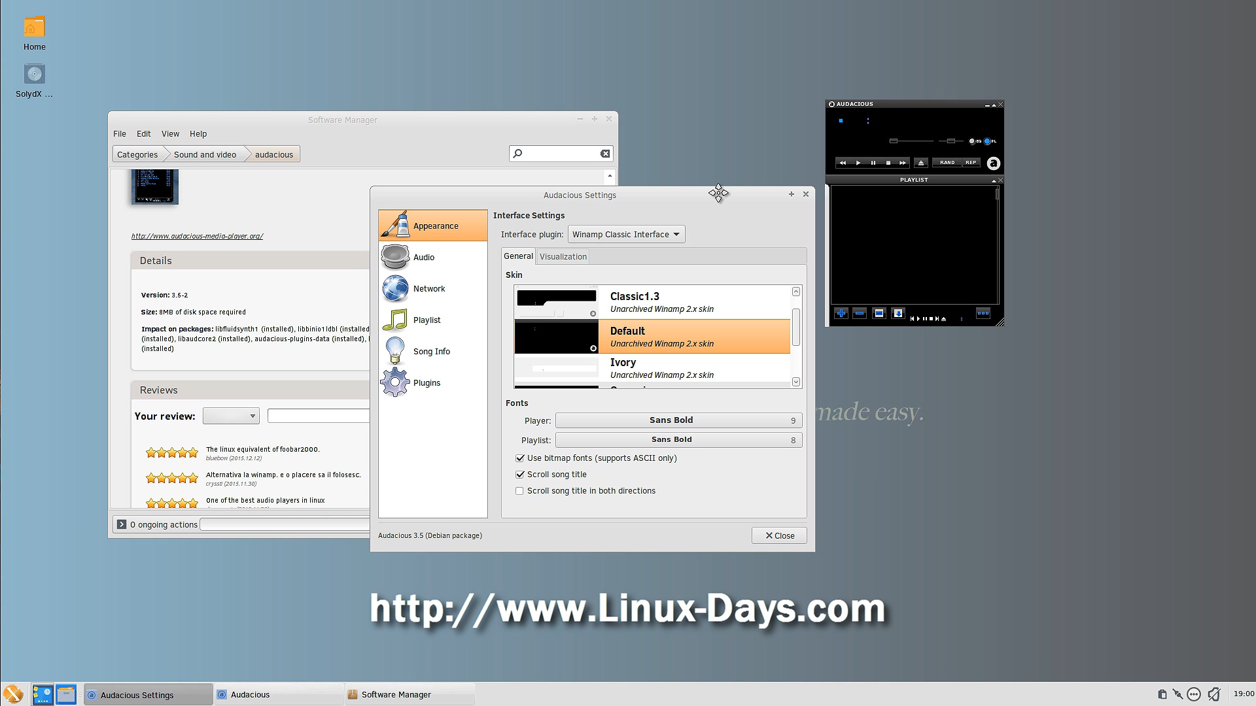Click the Close button in Audacious Settings
Image resolution: width=1256 pixels, height=706 pixels.
click(x=779, y=535)
